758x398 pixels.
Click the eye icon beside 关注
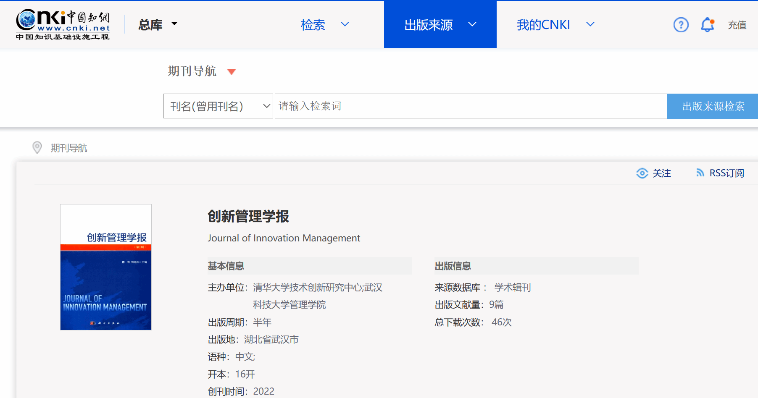point(642,173)
